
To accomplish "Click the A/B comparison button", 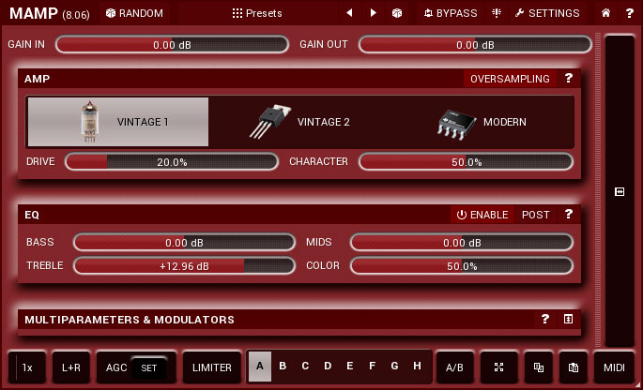I will click(454, 367).
